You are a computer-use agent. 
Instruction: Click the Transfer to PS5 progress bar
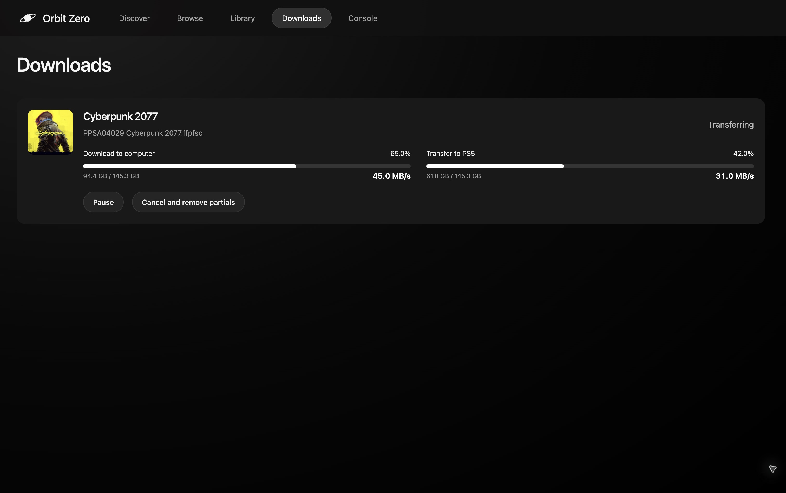tap(590, 166)
